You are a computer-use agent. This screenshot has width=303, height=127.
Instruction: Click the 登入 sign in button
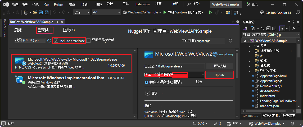coord(252,4)
